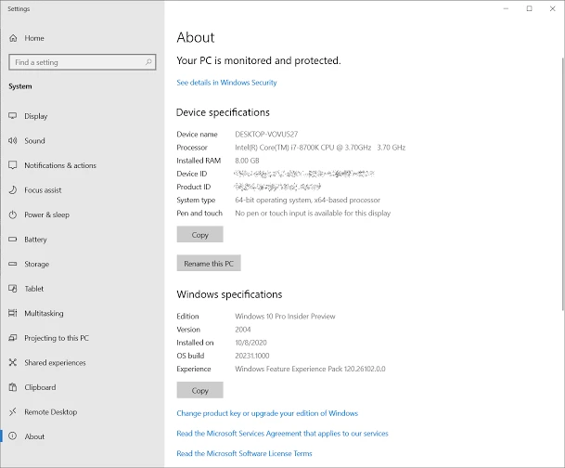Click the Sound speaker icon
Viewport: 565px width, 468px height.
[x=13, y=140]
